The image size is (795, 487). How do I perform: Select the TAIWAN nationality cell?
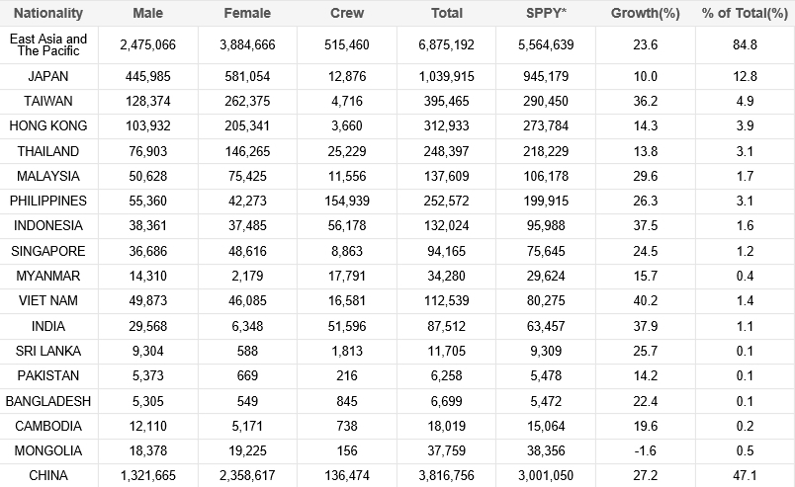(48, 101)
